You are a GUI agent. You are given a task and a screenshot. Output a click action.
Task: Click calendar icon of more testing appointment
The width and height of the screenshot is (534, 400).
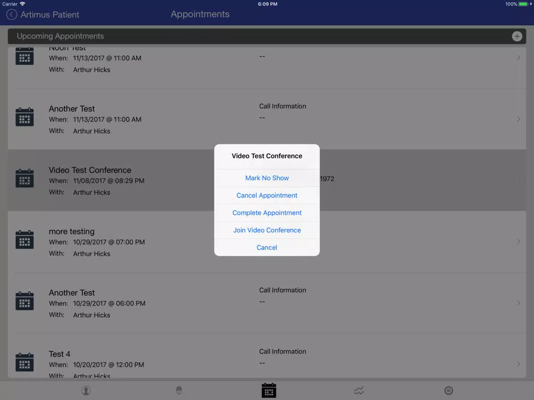pyautogui.click(x=24, y=239)
